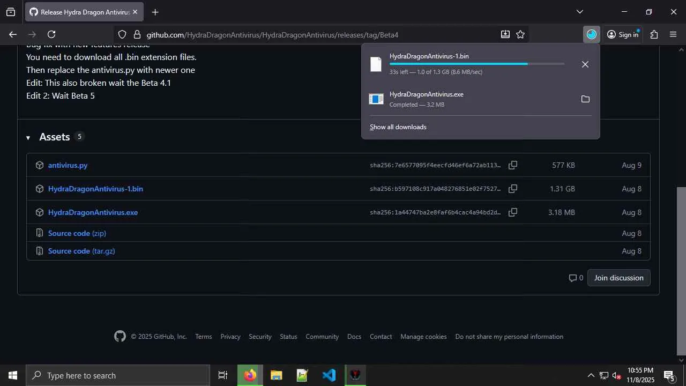Copy the antivirus.py sha256 hash
The width and height of the screenshot is (686, 386).
(513, 165)
